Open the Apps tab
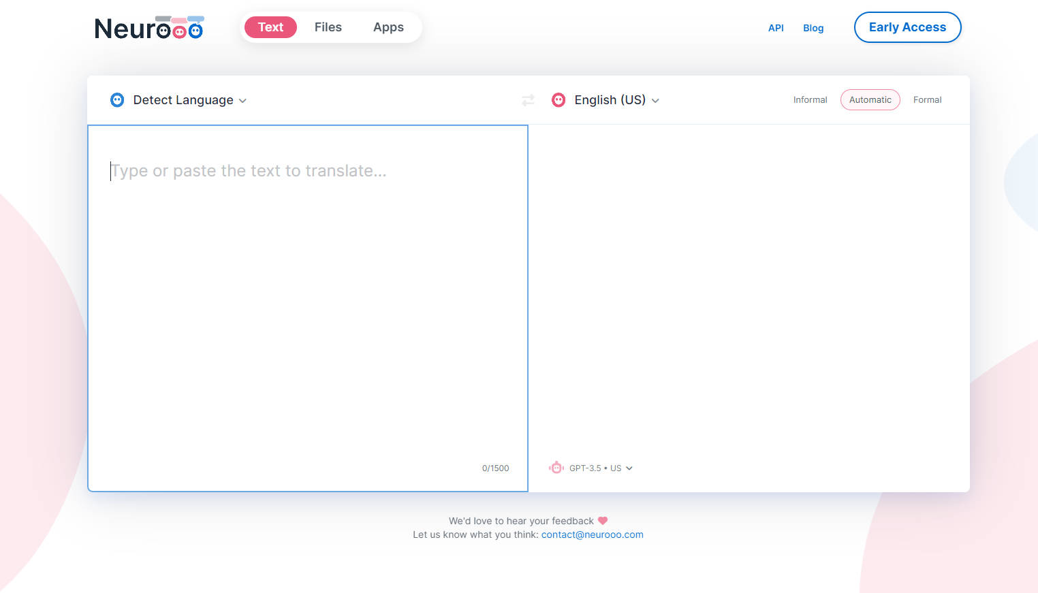 [388, 27]
